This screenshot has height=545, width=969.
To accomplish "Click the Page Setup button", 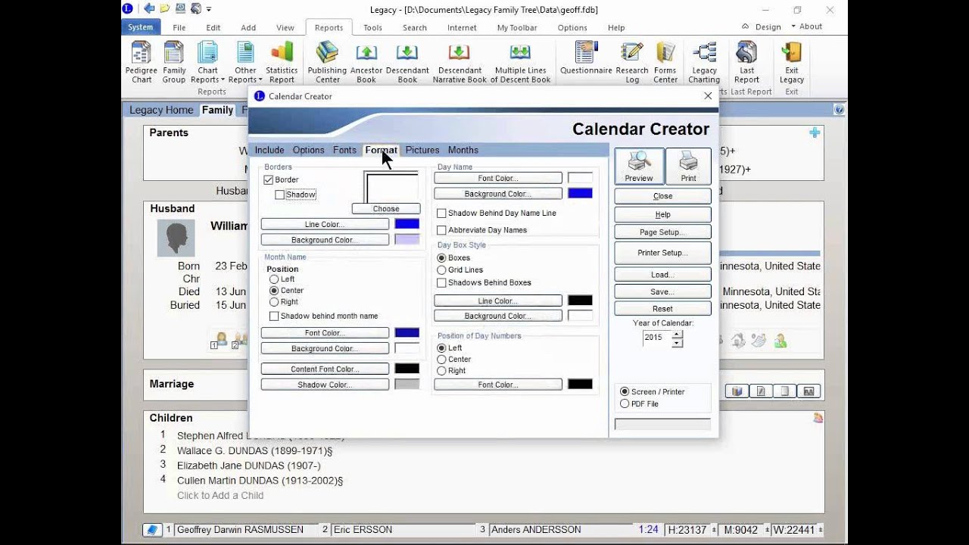I will (x=662, y=232).
